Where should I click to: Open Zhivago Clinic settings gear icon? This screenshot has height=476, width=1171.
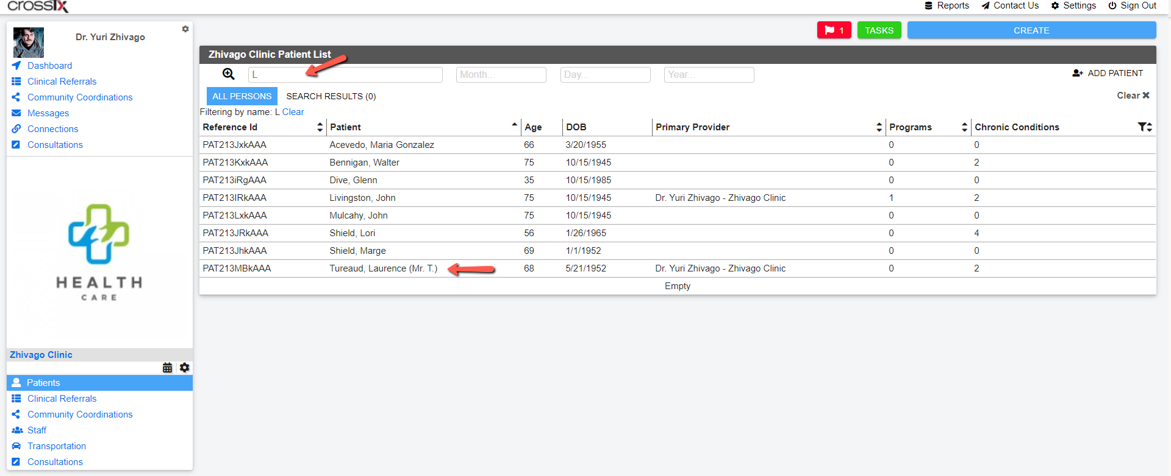coord(185,368)
